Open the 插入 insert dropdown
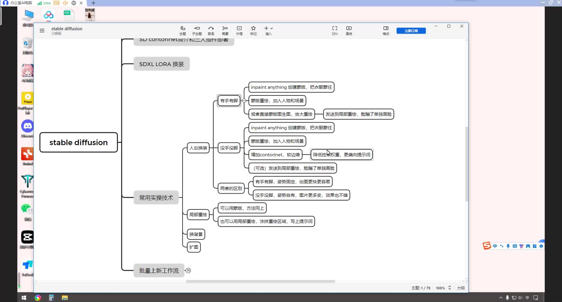The image size is (562, 302). 269,31
